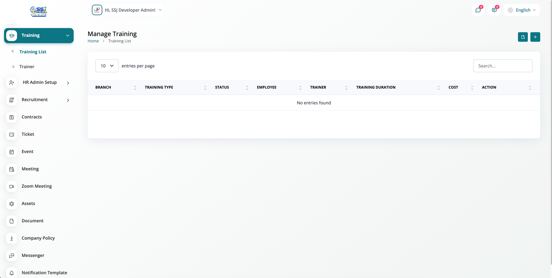The width and height of the screenshot is (552, 278).
Task: Click the Assets sidebar icon
Action: [12, 204]
